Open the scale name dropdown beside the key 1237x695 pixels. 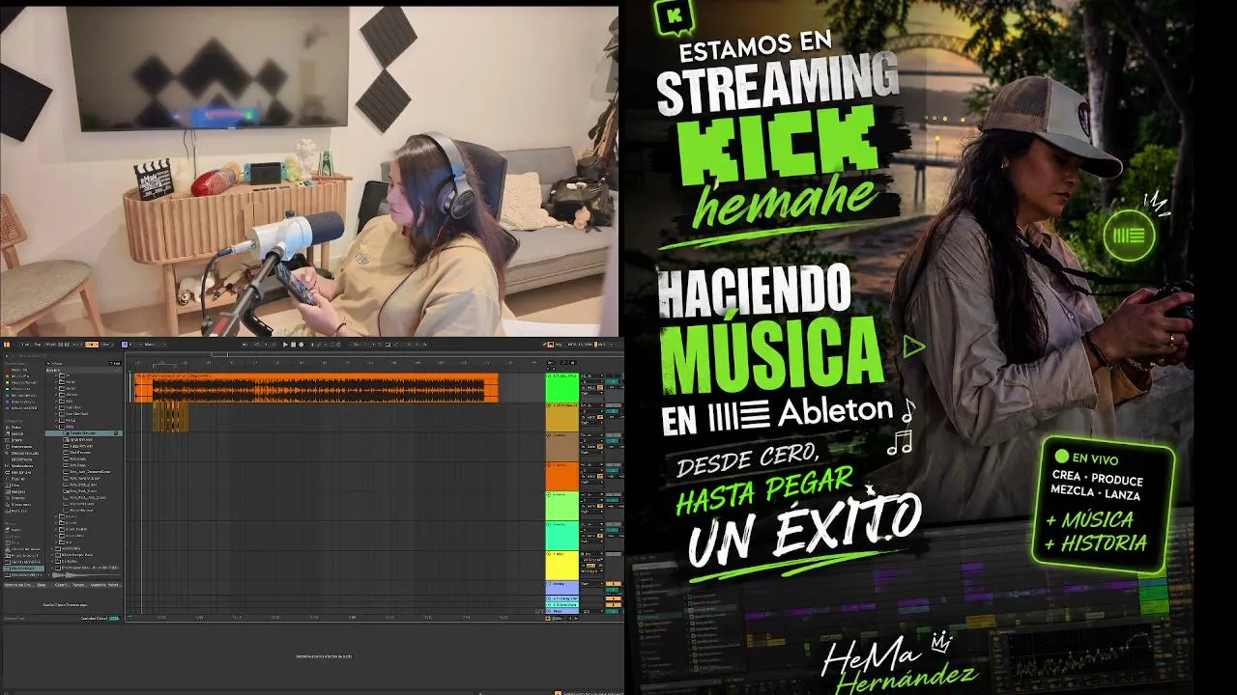coord(155,345)
